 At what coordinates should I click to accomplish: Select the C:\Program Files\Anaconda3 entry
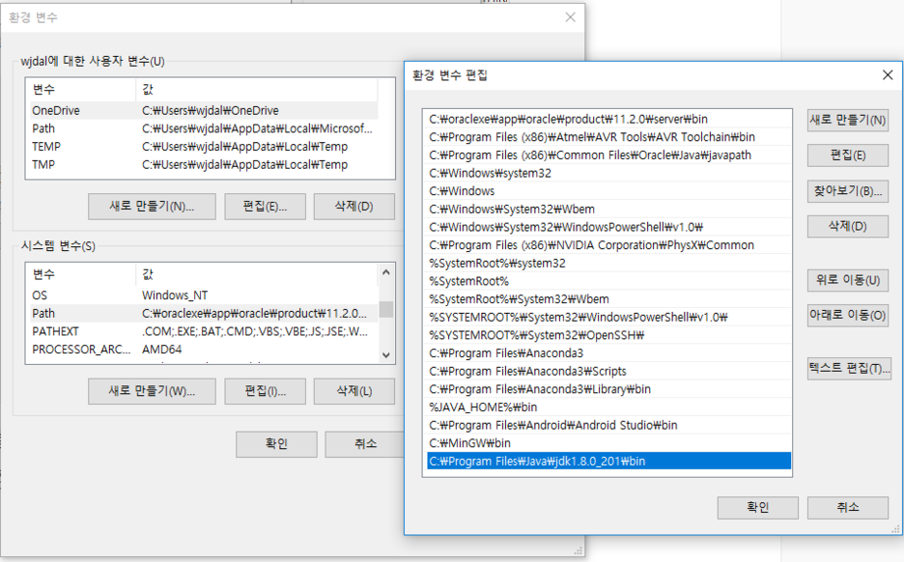(x=608, y=352)
